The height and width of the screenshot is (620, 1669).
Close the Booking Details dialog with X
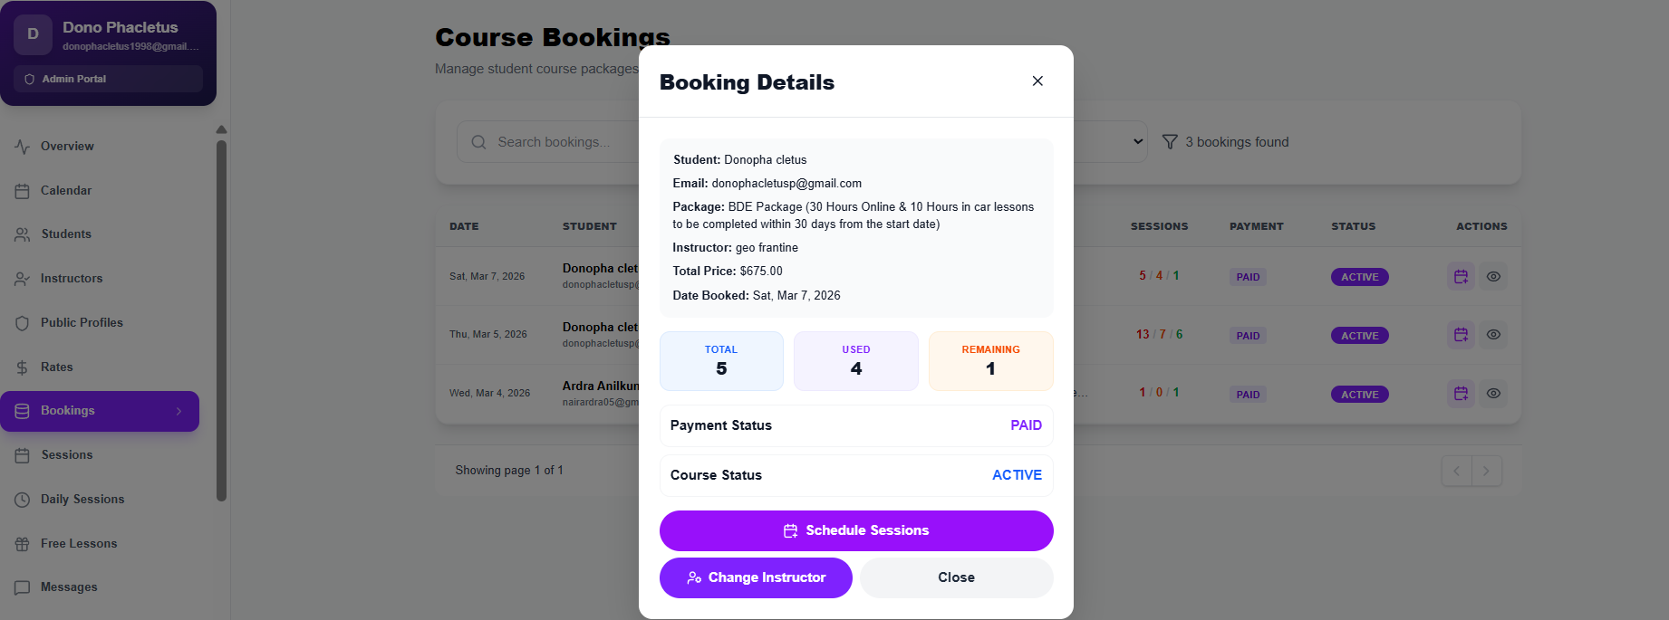click(1037, 81)
